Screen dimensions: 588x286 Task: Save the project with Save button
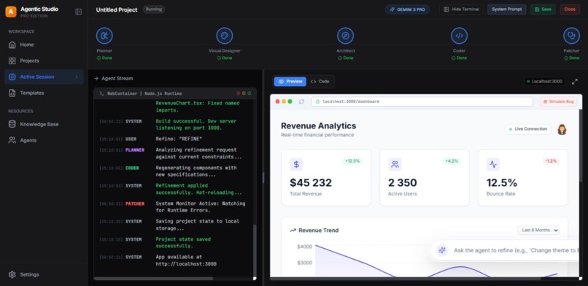click(543, 9)
